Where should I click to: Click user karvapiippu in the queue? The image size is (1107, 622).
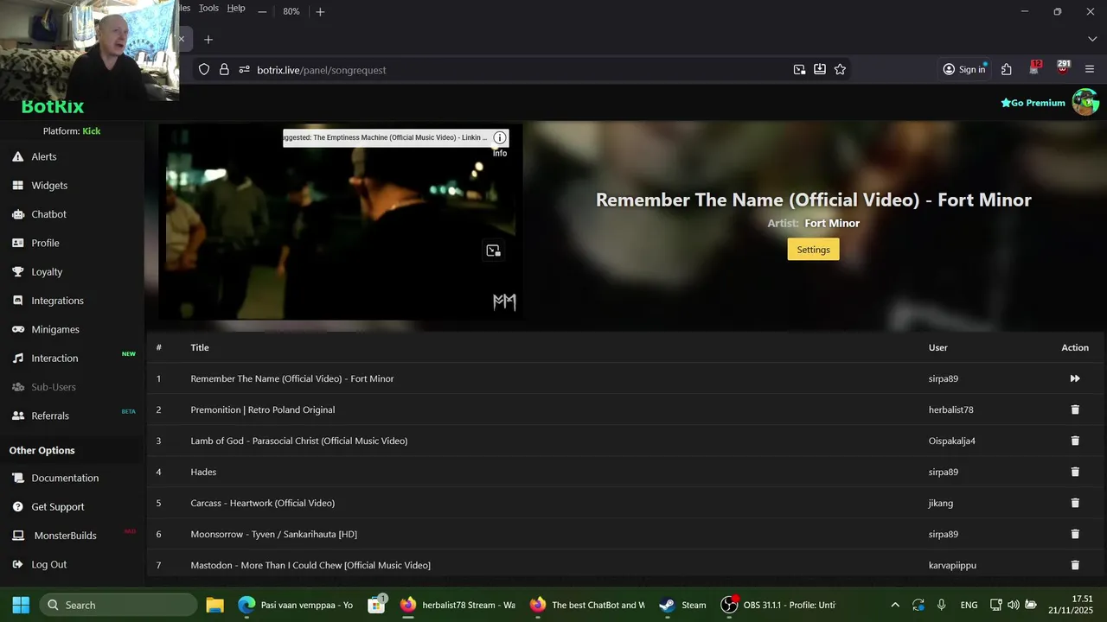pos(952,565)
